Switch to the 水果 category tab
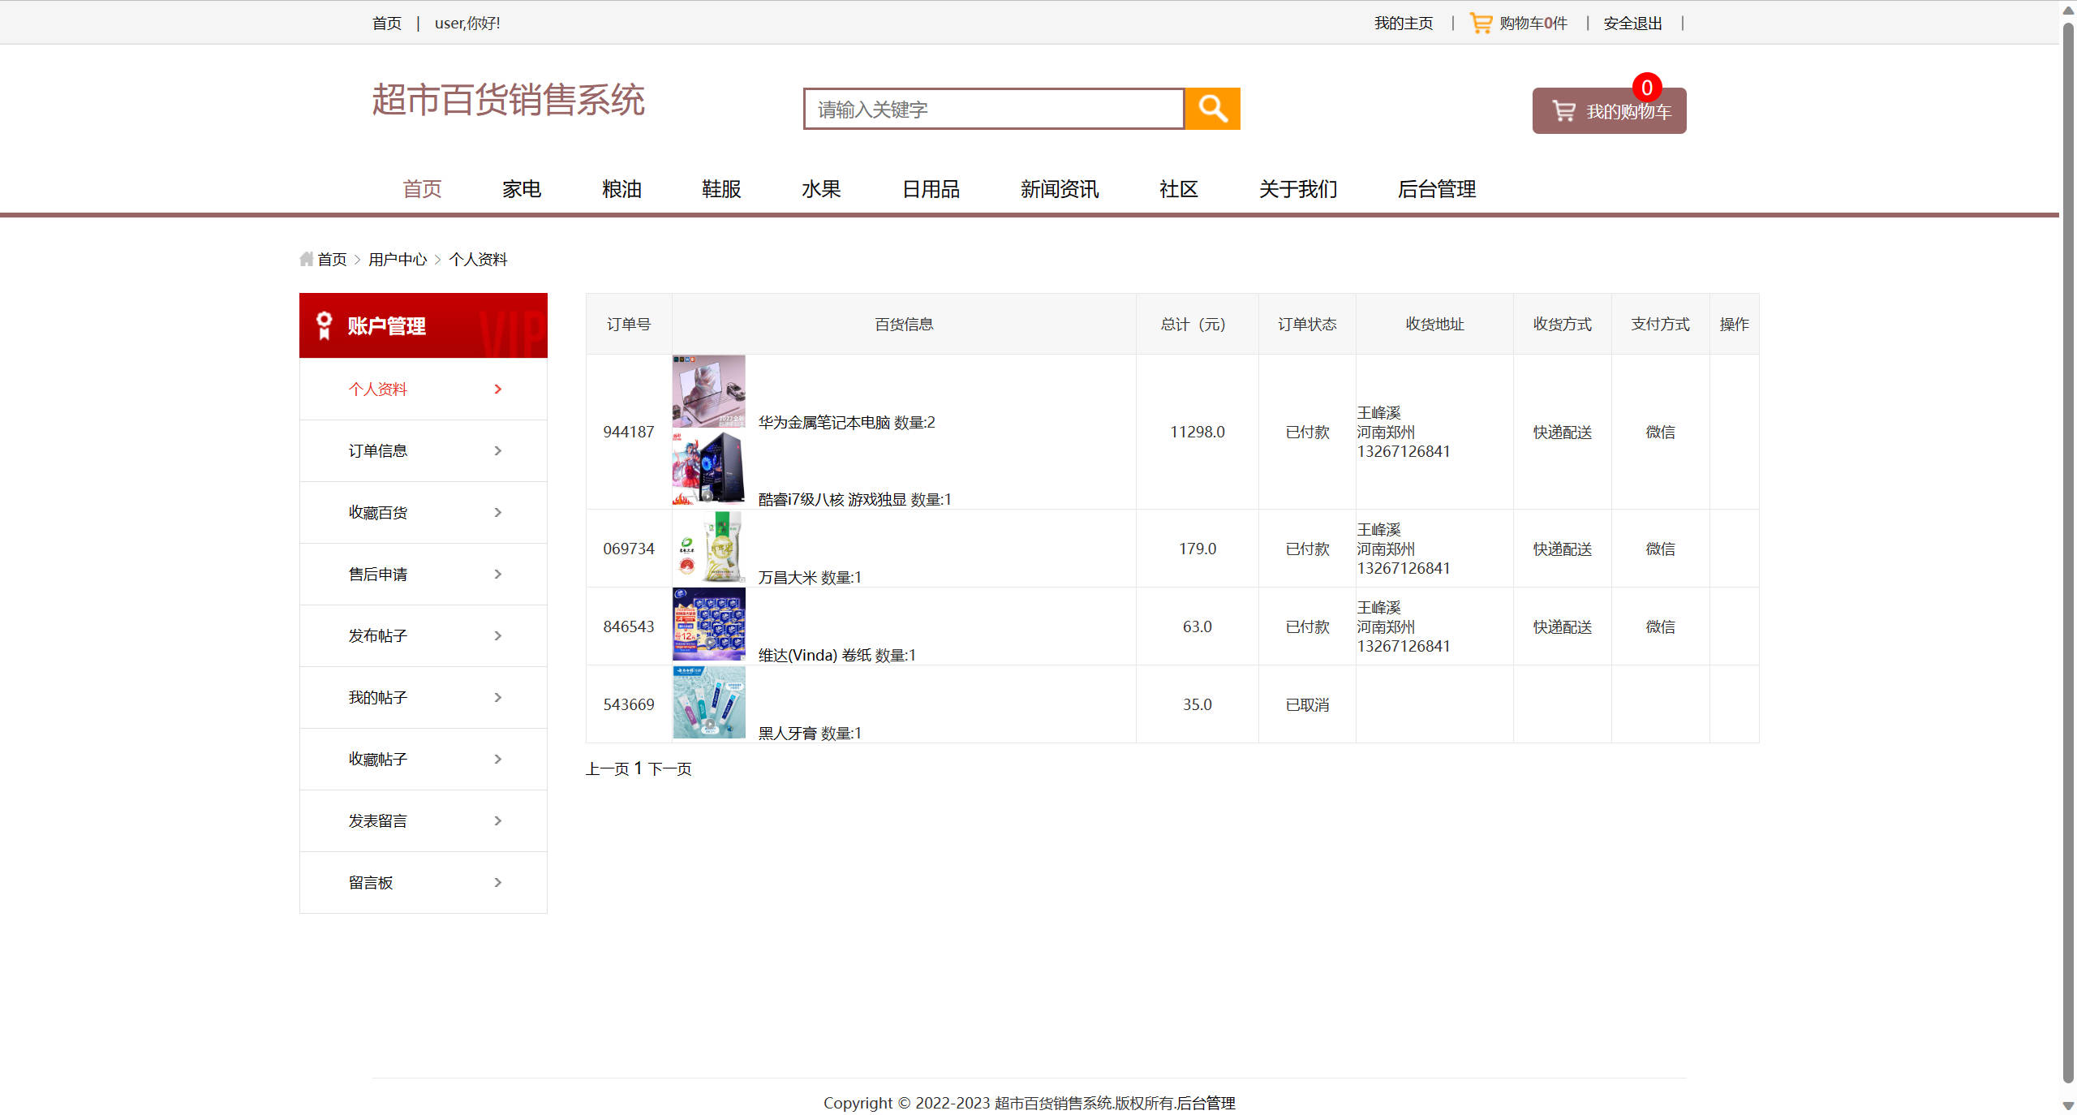Screen dimensions: 2077x1115 pos(820,189)
